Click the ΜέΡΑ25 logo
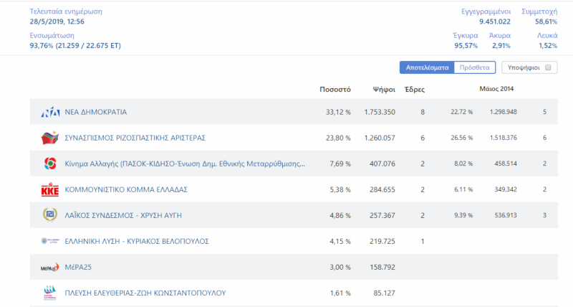This screenshot has height=307, width=573. click(50, 268)
